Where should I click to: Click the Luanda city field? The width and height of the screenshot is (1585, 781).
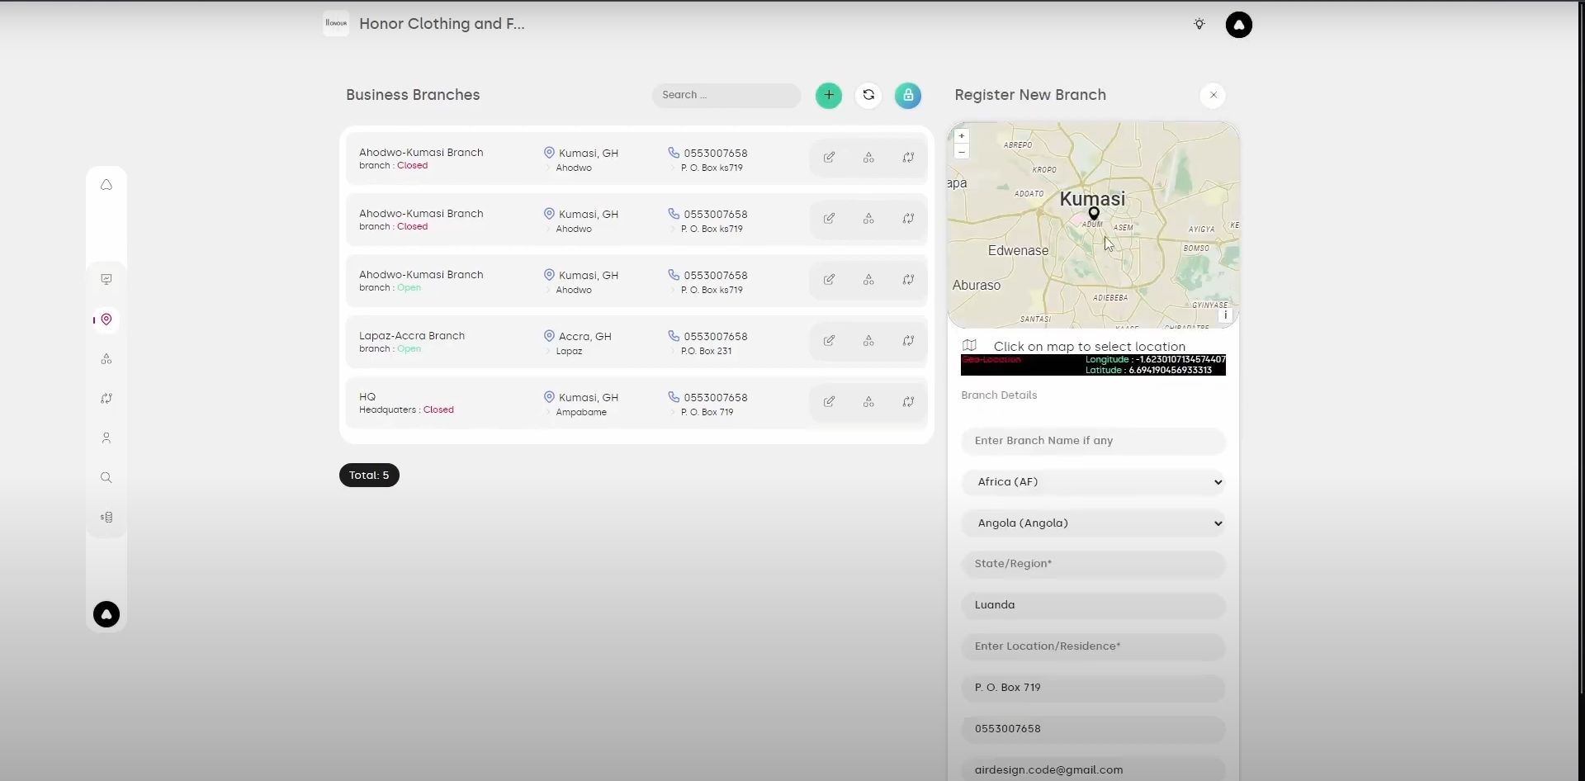coord(1093,605)
